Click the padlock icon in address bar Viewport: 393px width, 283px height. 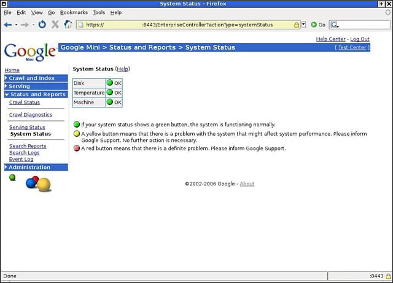(x=297, y=25)
